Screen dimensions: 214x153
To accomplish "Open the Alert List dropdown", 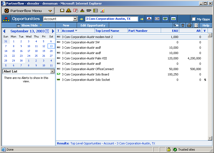I will click(52, 71).
